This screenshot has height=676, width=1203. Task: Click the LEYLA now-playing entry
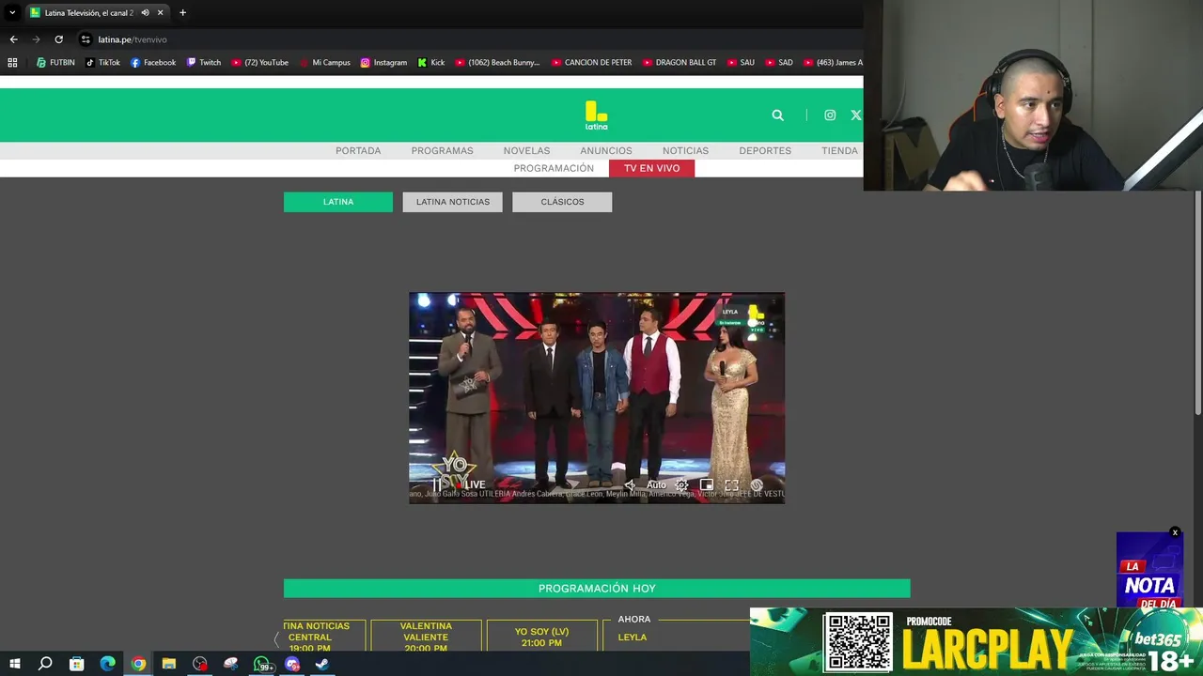(x=633, y=637)
